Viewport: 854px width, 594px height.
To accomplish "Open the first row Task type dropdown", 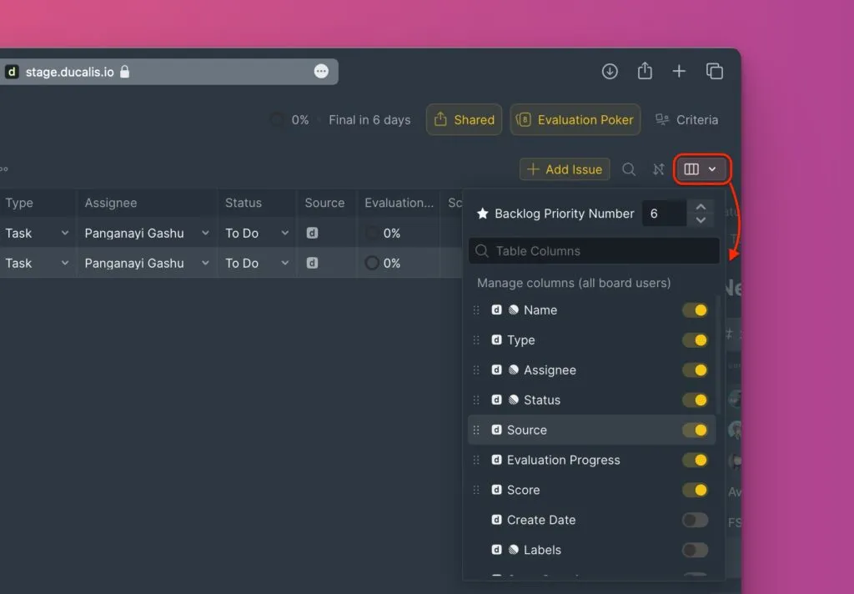I will (38, 234).
